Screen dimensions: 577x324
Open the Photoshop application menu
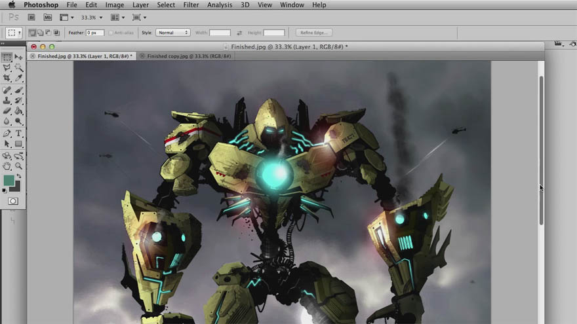tap(41, 5)
